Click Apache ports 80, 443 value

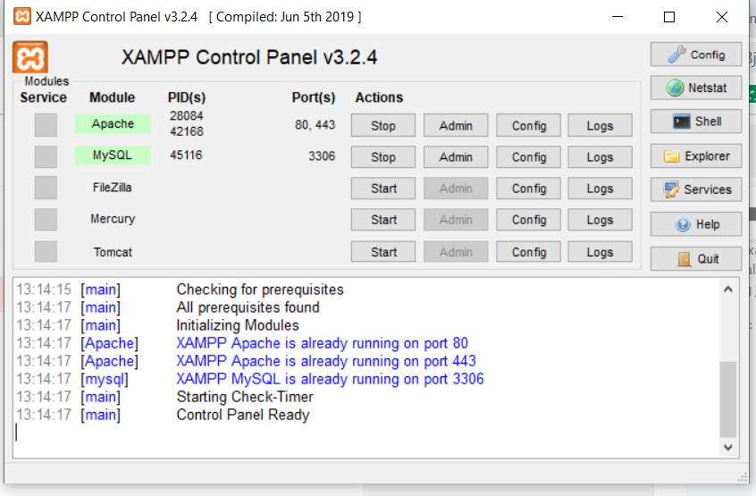[x=315, y=125]
